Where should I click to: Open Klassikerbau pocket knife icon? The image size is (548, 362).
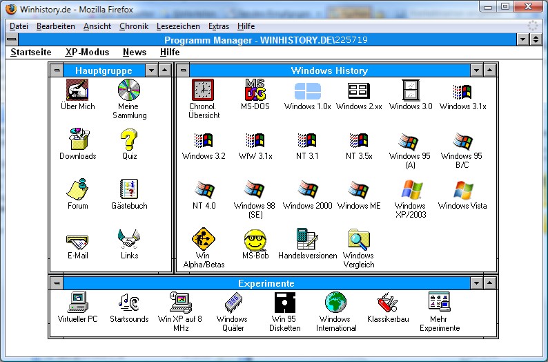388,303
